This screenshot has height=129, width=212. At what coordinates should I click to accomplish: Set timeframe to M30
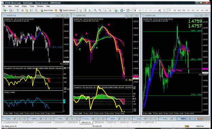184,10
